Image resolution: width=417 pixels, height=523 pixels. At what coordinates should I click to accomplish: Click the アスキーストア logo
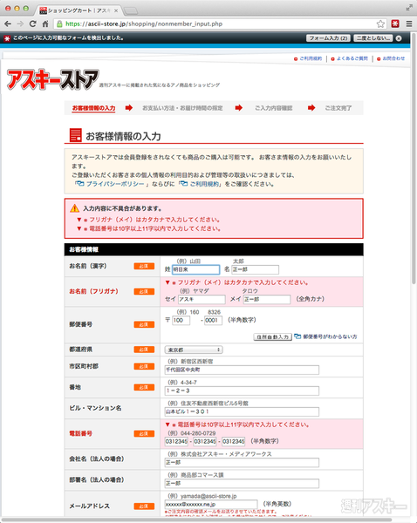click(52, 79)
